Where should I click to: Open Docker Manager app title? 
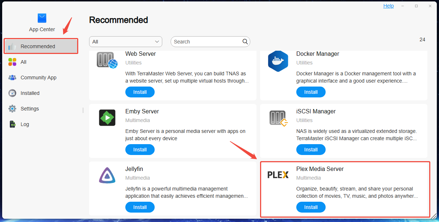318,54
